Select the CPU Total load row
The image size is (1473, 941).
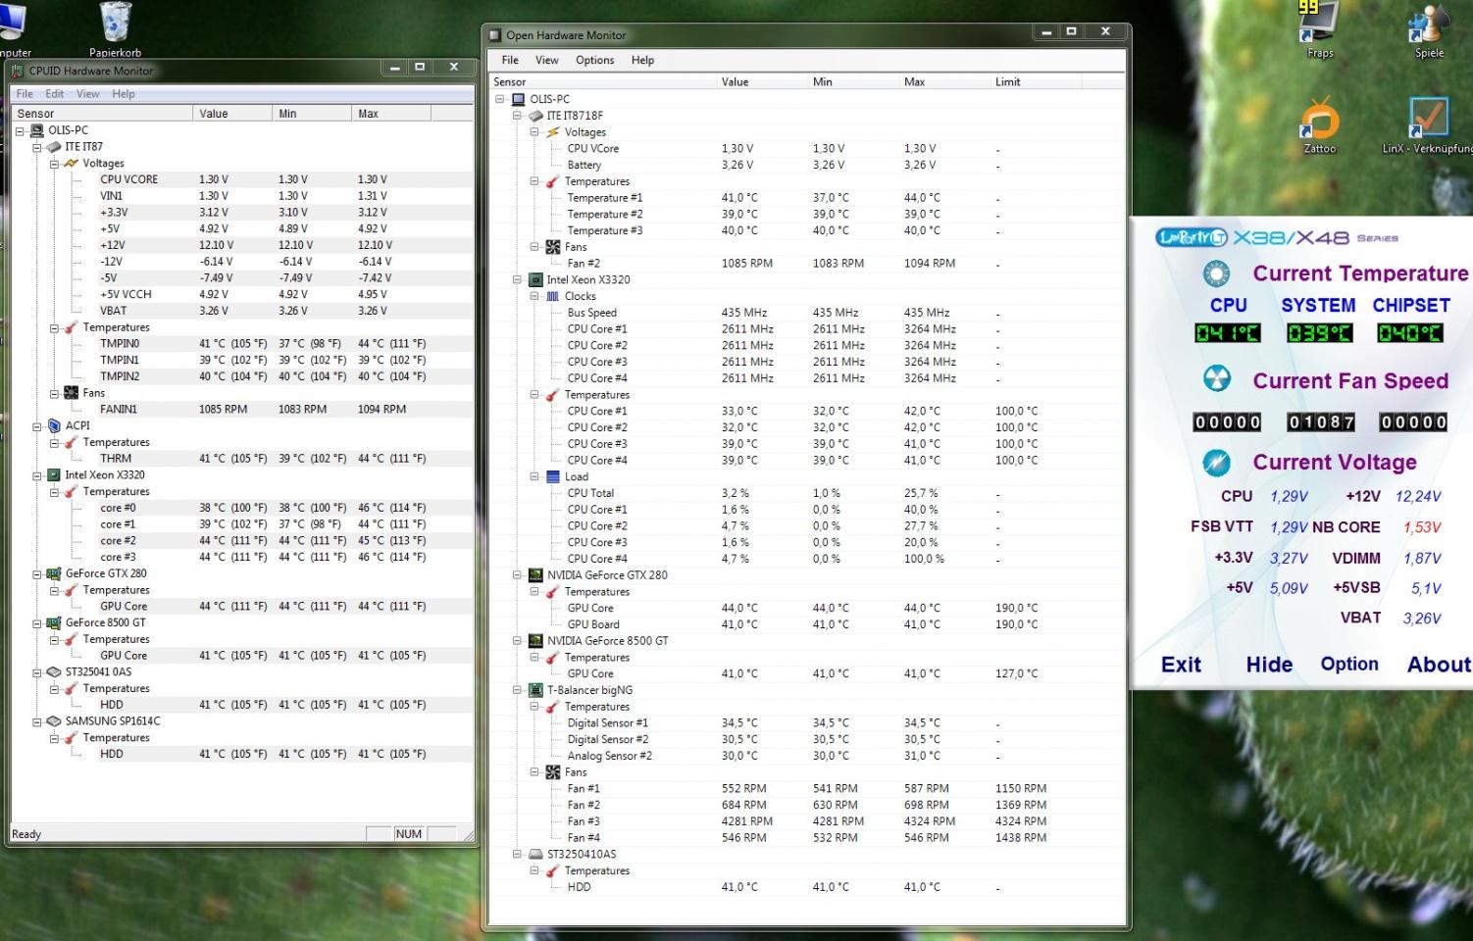tap(806, 493)
